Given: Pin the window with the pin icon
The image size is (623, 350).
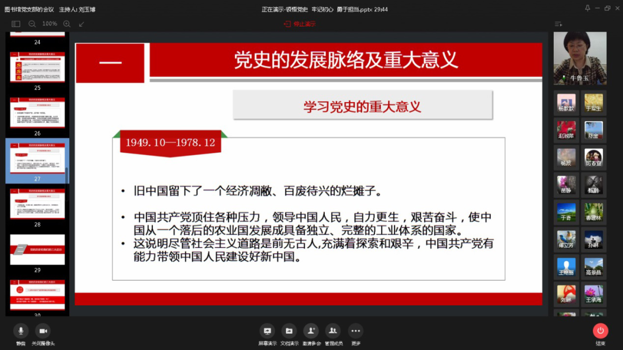Looking at the screenshot, I should pos(587,8).
